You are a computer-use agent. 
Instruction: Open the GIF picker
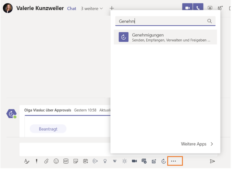coord(66,161)
